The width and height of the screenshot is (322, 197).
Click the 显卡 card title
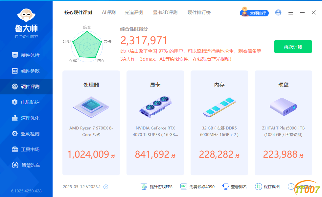155,85
